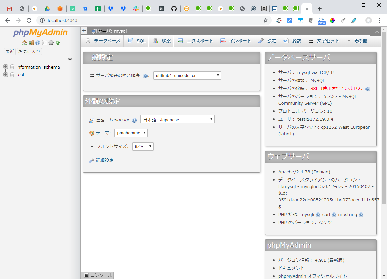The height and width of the screenshot is (279, 387).
Task: Click the MySQL documentation pages icon in sidebar
Action: pos(44,43)
